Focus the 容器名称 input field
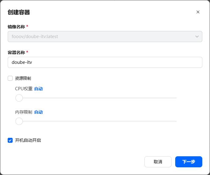 pos(105,62)
